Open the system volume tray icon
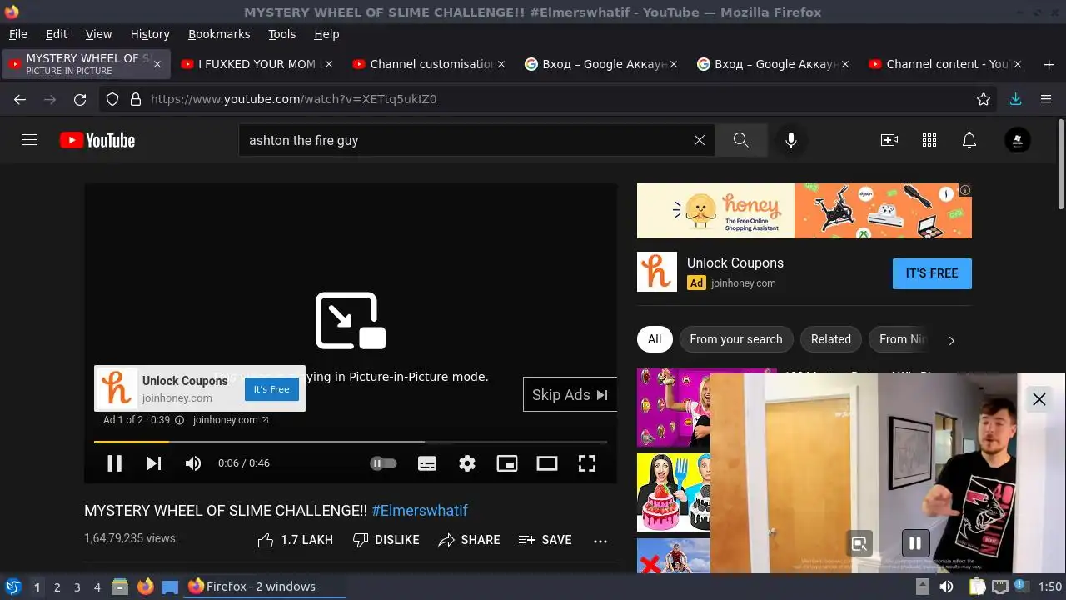This screenshot has width=1066, height=600. (946, 587)
